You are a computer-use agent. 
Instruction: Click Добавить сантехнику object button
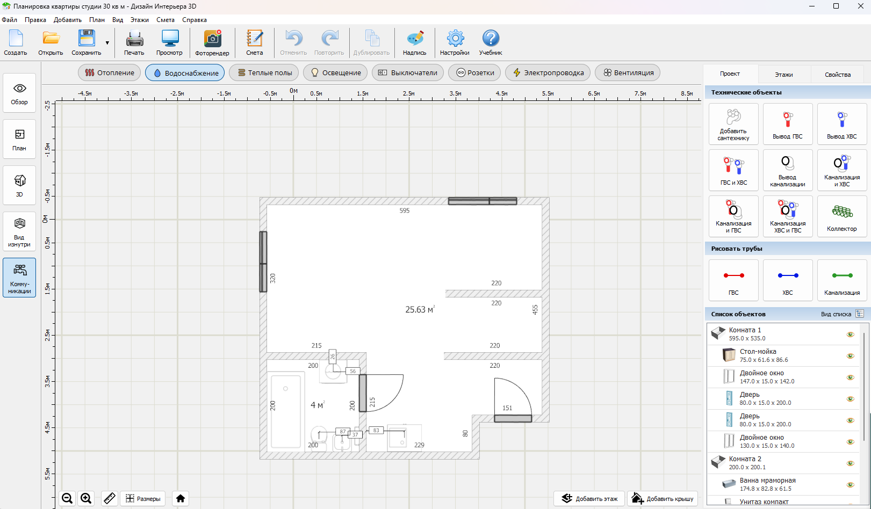(x=733, y=124)
